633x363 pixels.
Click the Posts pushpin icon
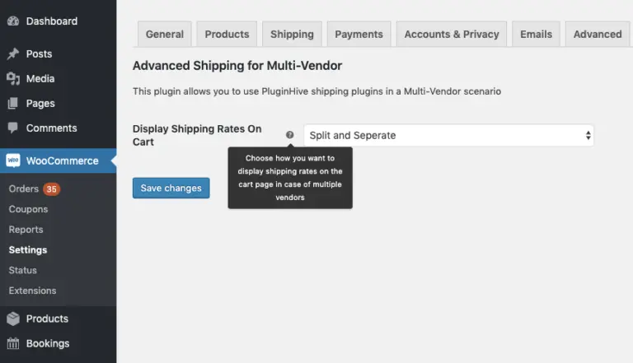click(x=12, y=54)
